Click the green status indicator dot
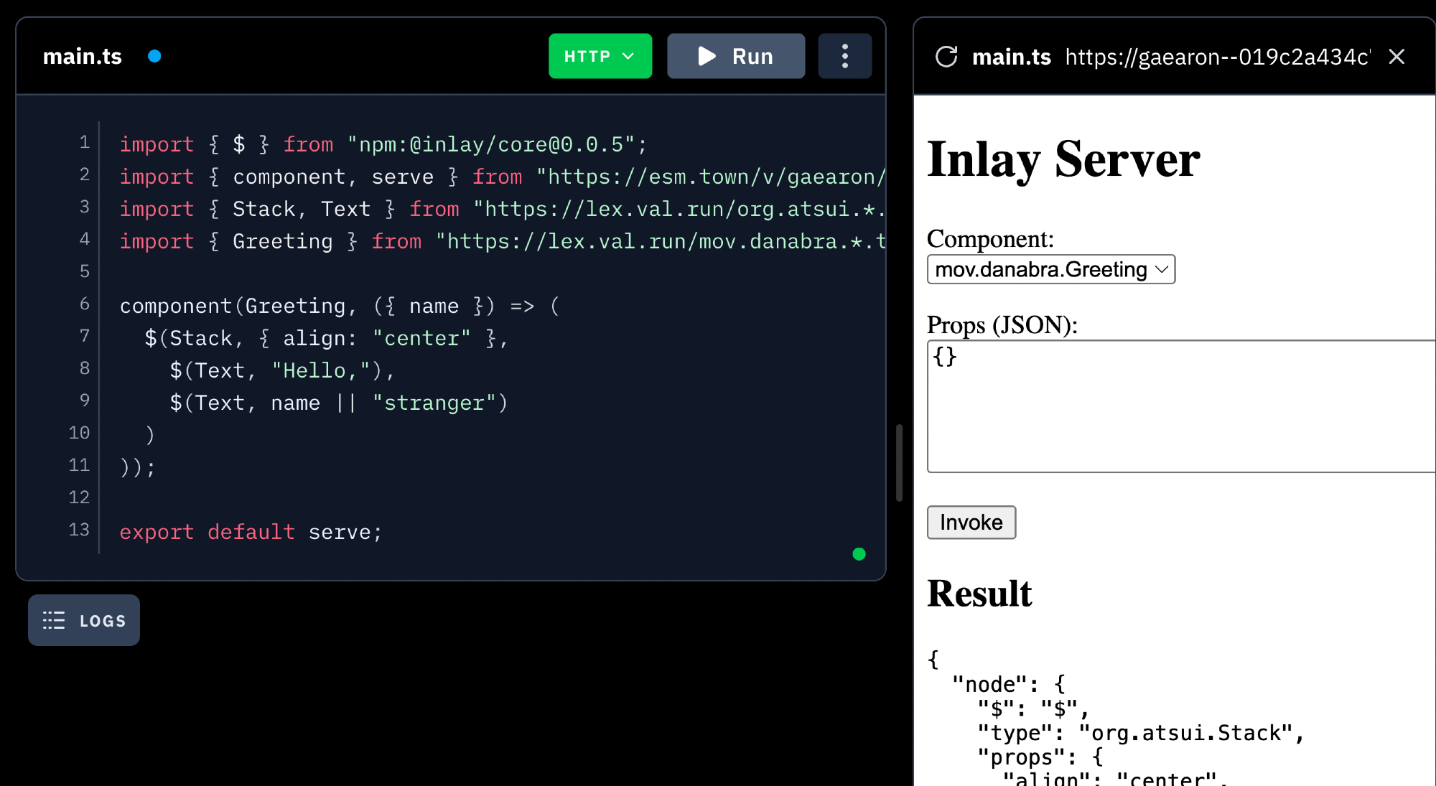 coord(859,554)
